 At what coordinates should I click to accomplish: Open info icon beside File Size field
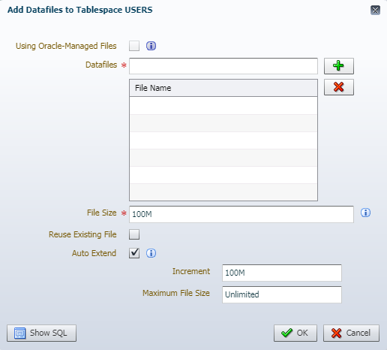click(x=365, y=213)
